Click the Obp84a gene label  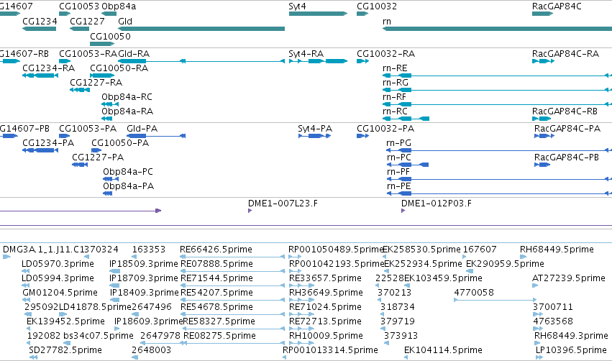click(119, 6)
